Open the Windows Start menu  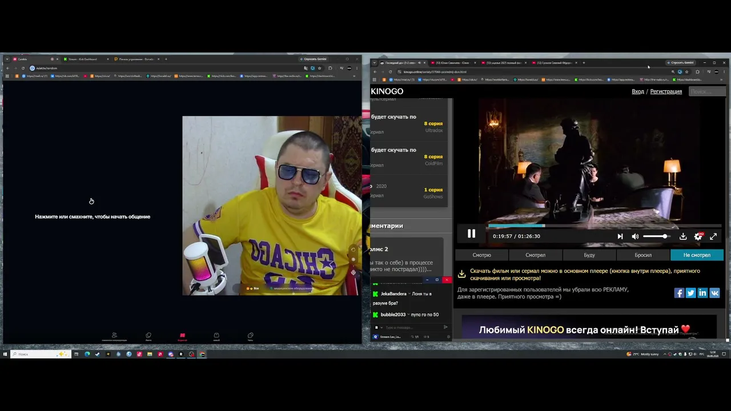(x=5, y=354)
